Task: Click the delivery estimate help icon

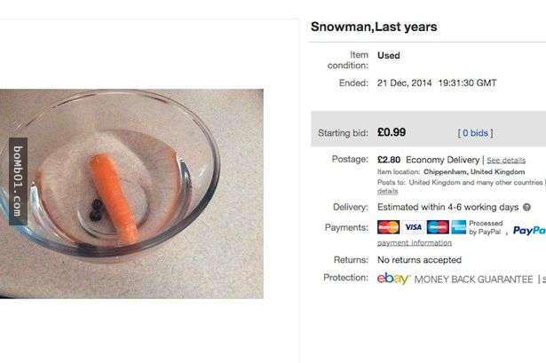Action: pyautogui.click(x=527, y=207)
